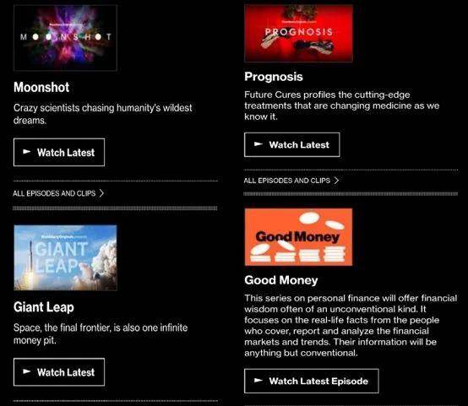This screenshot has height=406, width=468.
Task: Click the play icon in Prognosis' Watch Latest
Action: coord(258,144)
